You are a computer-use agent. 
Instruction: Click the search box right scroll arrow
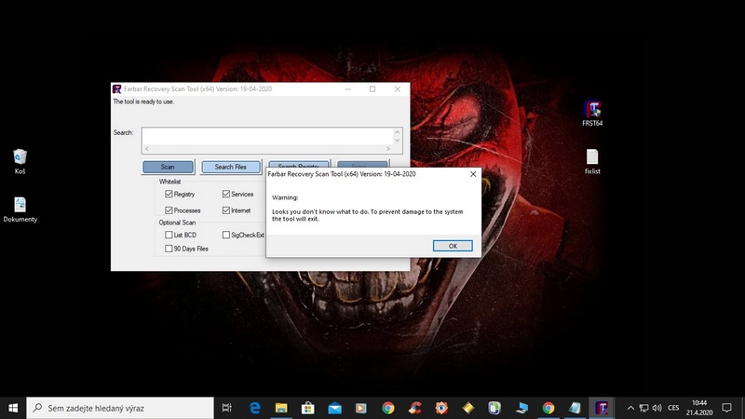click(387, 149)
